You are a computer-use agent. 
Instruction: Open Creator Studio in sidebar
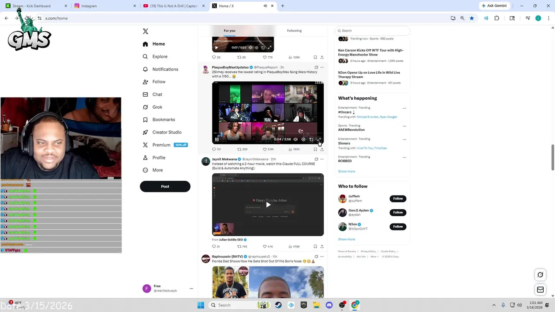point(162,132)
